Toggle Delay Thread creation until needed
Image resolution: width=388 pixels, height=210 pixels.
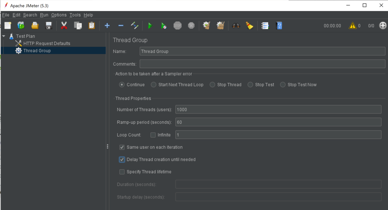tap(122, 160)
